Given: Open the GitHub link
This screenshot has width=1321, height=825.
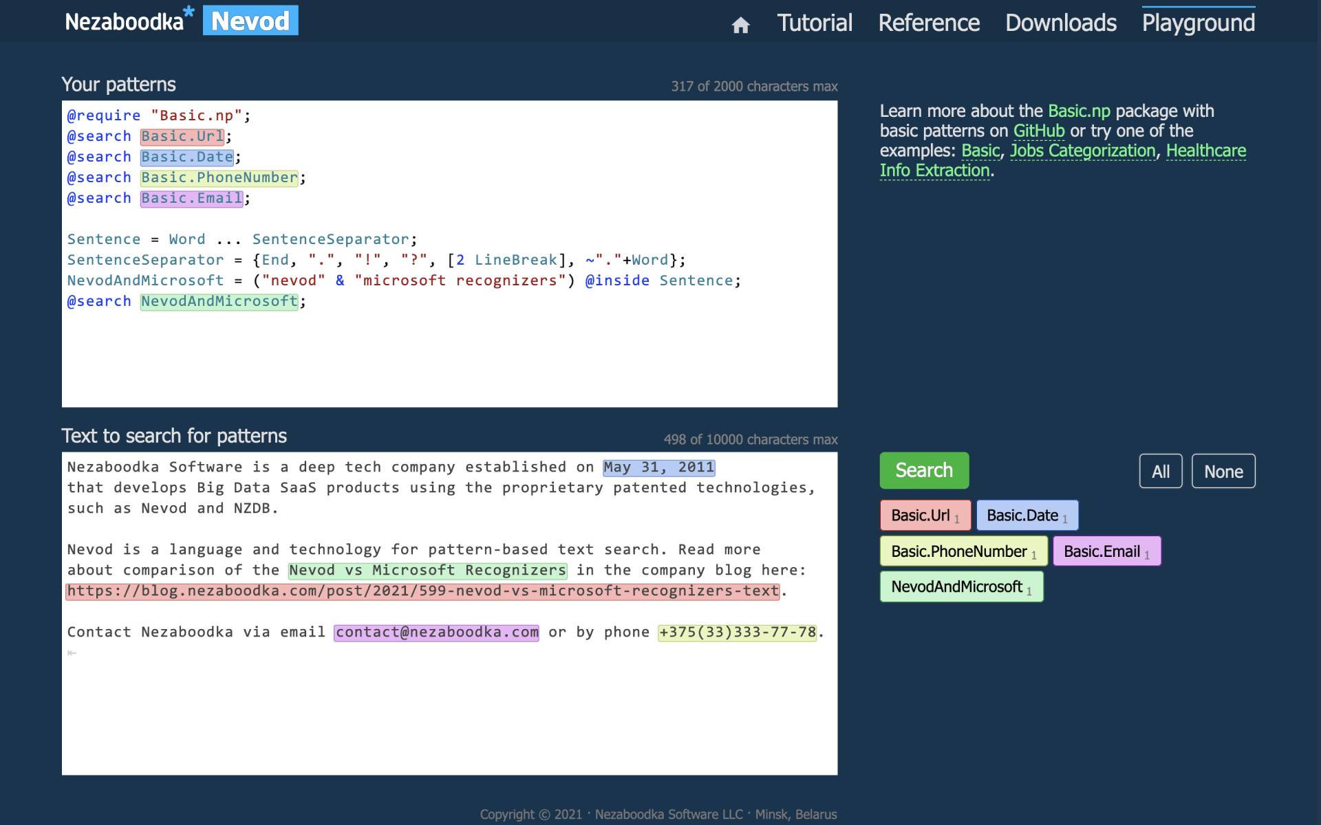Looking at the screenshot, I should [1039, 131].
